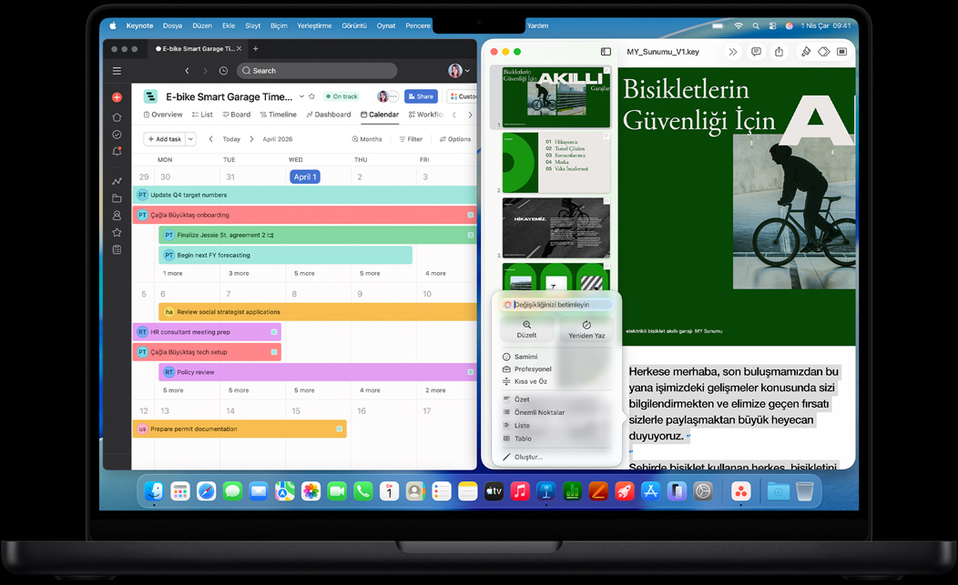
Task: Toggle the slide navigator view in Keynote
Action: click(606, 52)
